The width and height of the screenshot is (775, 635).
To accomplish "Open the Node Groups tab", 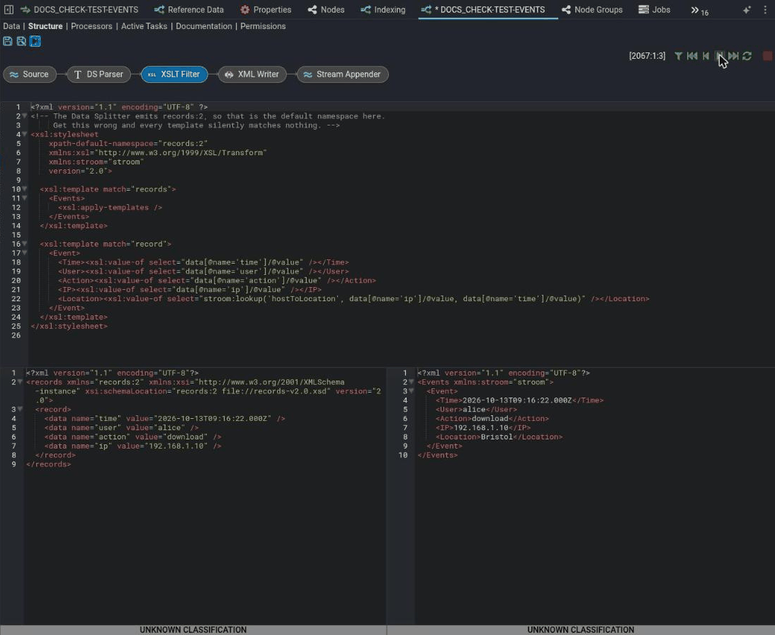I will point(593,9).
